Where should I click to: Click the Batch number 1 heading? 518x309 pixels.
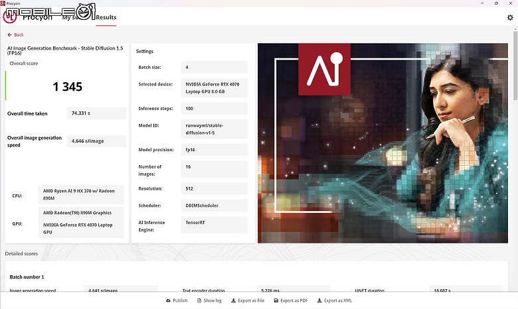pos(27,277)
